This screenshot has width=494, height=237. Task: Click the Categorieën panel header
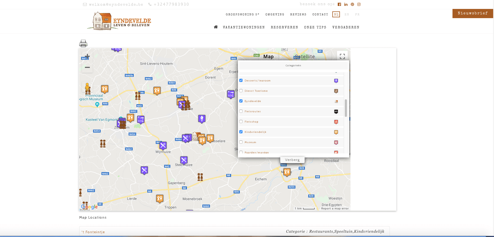(x=293, y=65)
